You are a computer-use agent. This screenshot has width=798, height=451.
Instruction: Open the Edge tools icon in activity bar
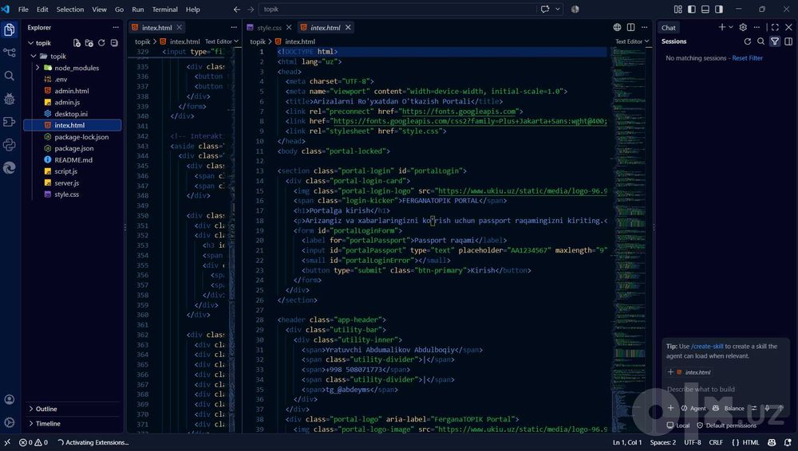click(x=9, y=168)
